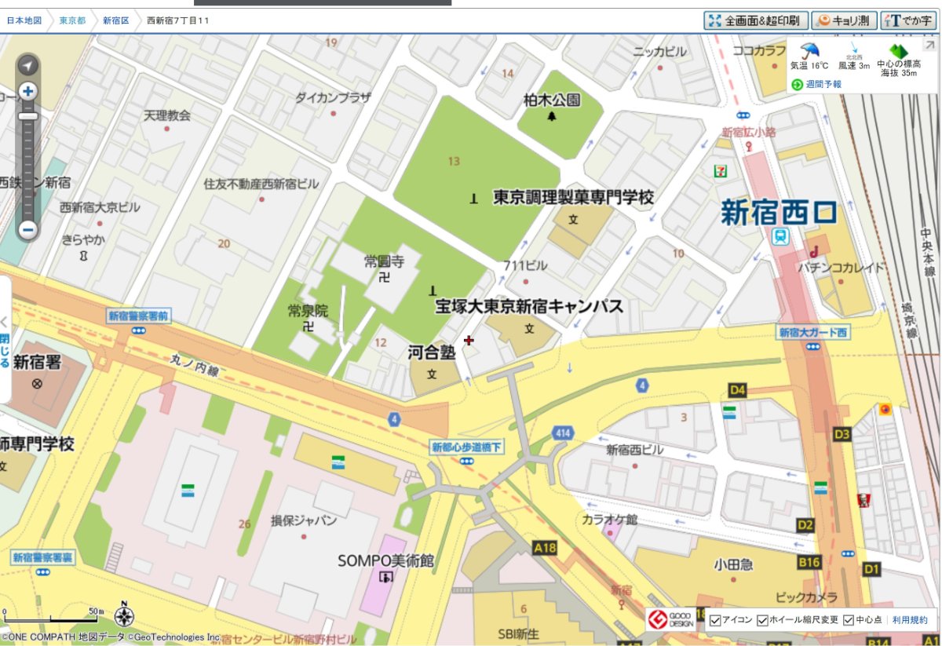The height and width of the screenshot is (646, 942).
Task: Click the D2 subway exit marker
Action: click(805, 525)
